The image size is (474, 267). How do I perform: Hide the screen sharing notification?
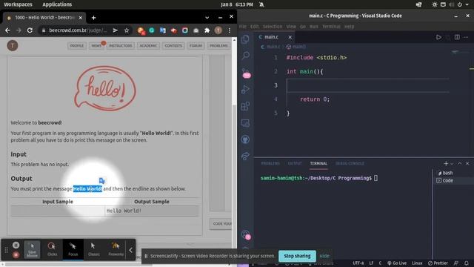[324, 256]
